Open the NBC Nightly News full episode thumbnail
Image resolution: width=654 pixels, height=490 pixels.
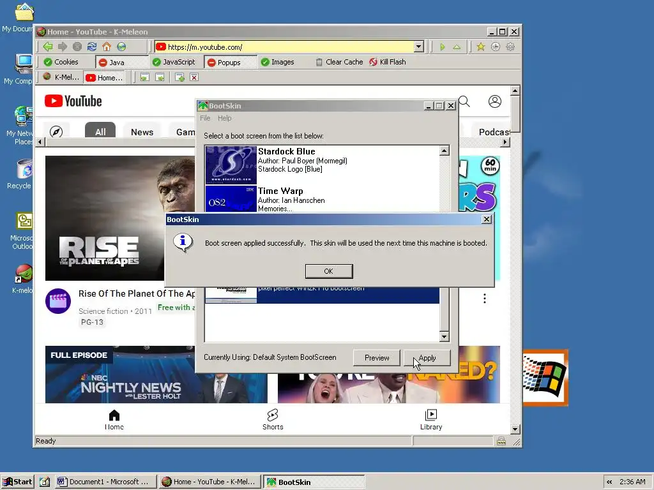[156, 374]
